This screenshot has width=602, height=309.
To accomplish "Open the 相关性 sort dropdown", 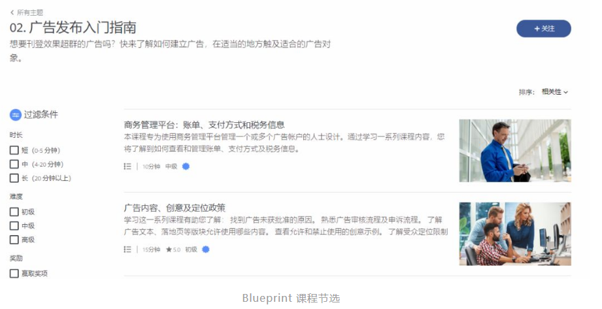I will coord(555,91).
